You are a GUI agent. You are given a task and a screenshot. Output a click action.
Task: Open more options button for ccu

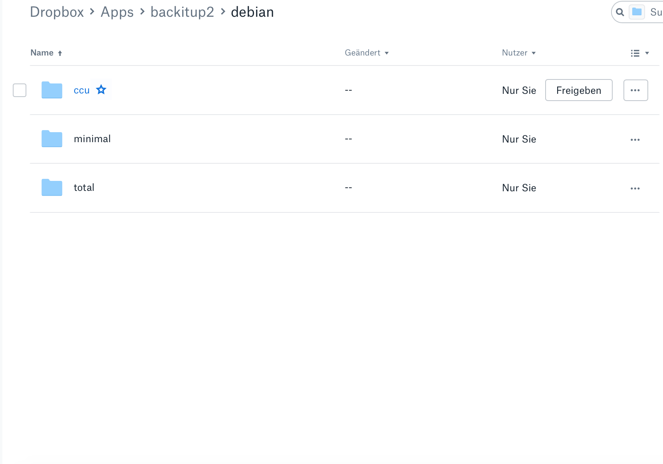click(635, 90)
